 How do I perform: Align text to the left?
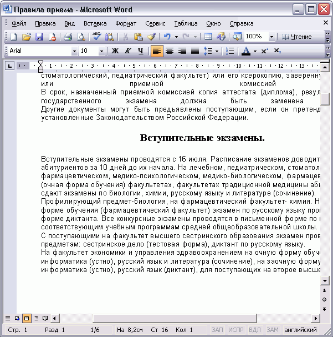157,51
